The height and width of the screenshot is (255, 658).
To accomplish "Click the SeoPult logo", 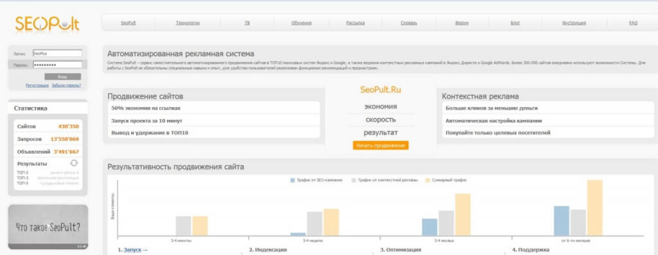I will point(47,24).
